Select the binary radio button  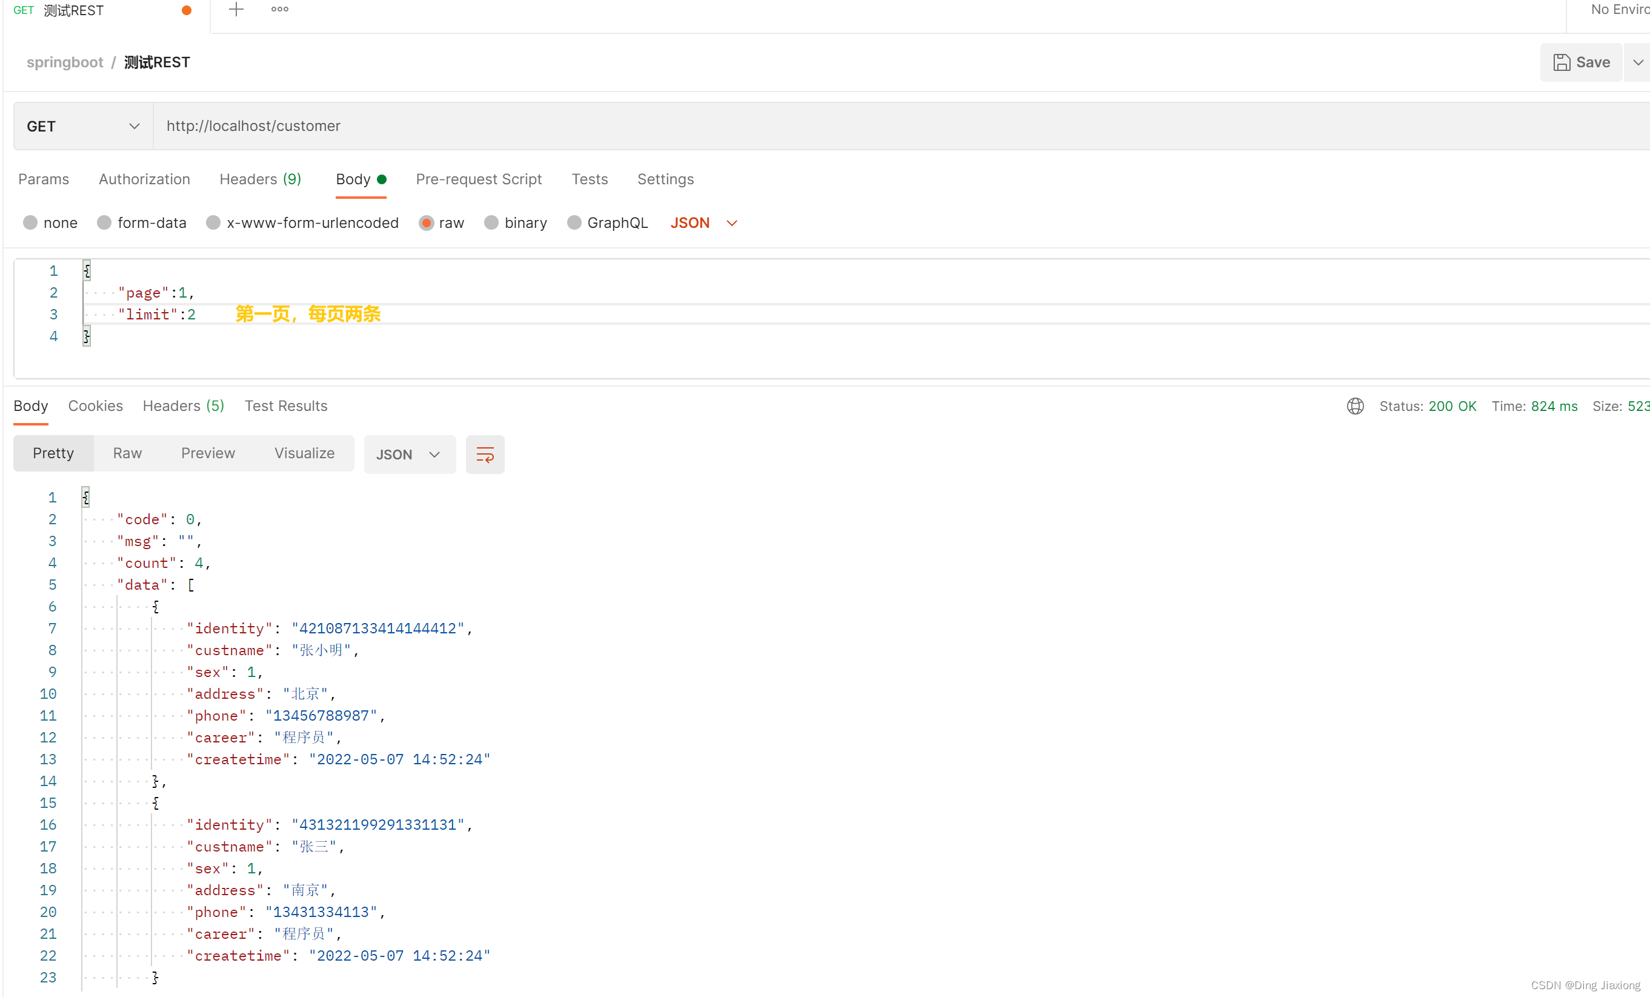491,222
